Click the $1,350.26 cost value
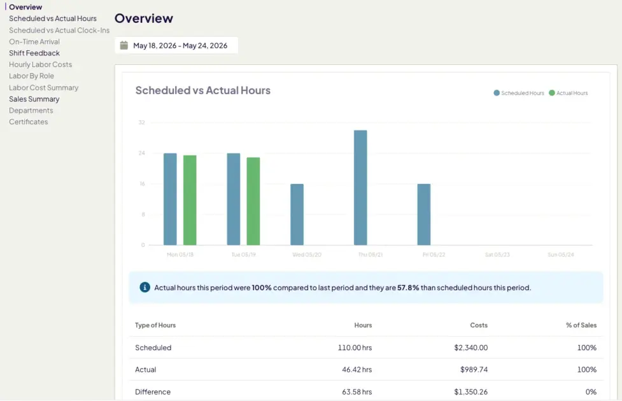The image size is (622, 401). (471, 392)
